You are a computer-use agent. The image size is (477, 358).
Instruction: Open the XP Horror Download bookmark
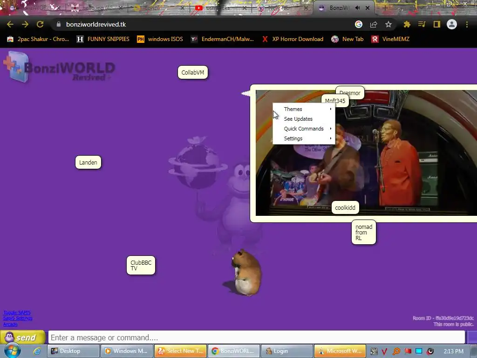(293, 39)
